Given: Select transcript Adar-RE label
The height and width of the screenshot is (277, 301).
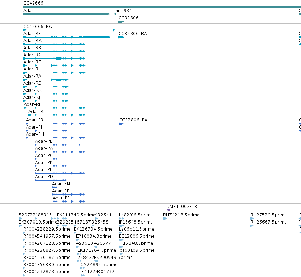Looking at the screenshot, I should click(x=32, y=62).
